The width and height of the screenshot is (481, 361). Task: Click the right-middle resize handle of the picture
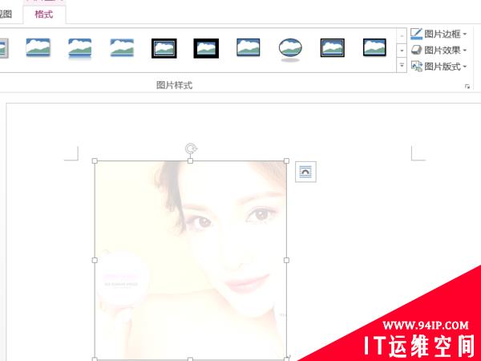pos(286,260)
